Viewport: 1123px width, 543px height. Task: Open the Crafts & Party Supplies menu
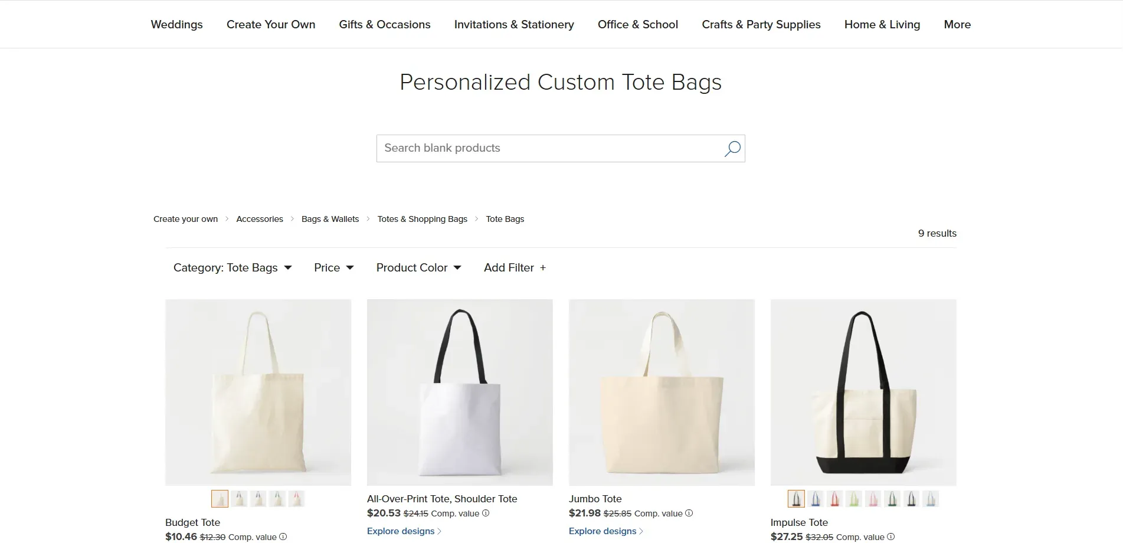[761, 24]
